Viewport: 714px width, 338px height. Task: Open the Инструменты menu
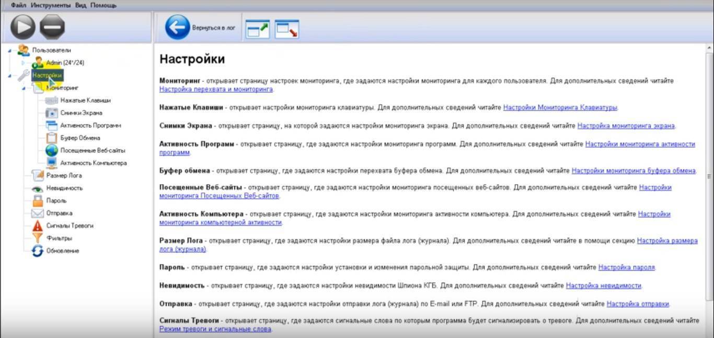click(50, 5)
